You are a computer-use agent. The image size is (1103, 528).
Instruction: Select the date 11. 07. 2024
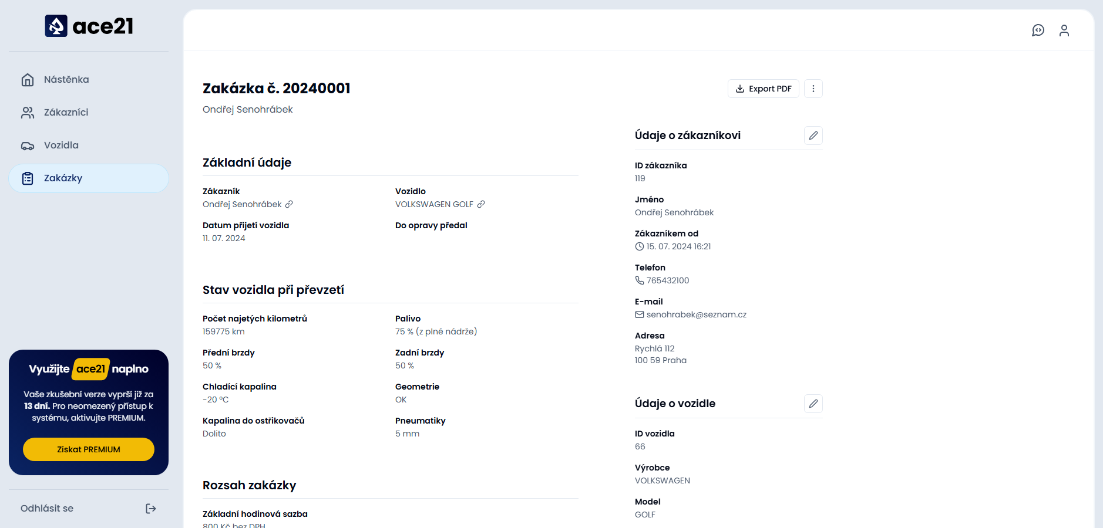click(x=224, y=238)
